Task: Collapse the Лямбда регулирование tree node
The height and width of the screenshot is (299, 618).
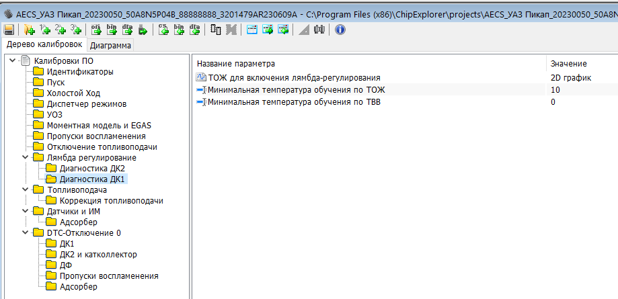Action: (x=26, y=158)
